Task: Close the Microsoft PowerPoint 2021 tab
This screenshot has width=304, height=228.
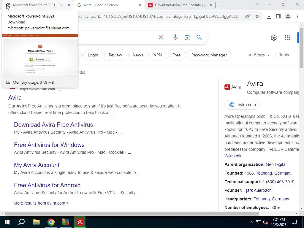Action: click(69, 5)
